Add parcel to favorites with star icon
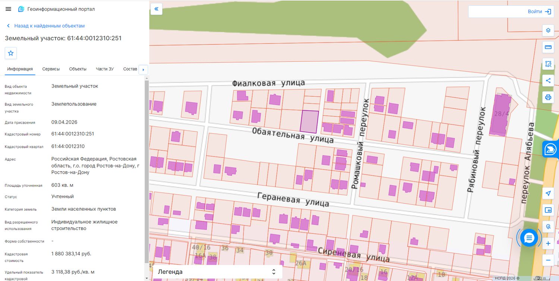 click(11, 53)
